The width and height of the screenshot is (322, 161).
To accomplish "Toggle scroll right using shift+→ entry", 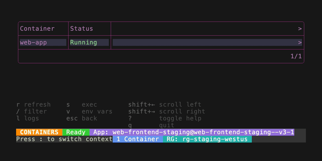I will tap(167, 111).
